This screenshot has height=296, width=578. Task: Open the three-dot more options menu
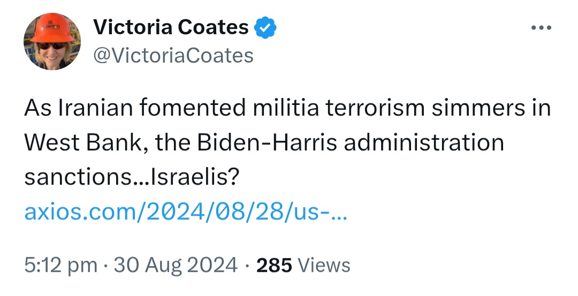[x=541, y=28]
